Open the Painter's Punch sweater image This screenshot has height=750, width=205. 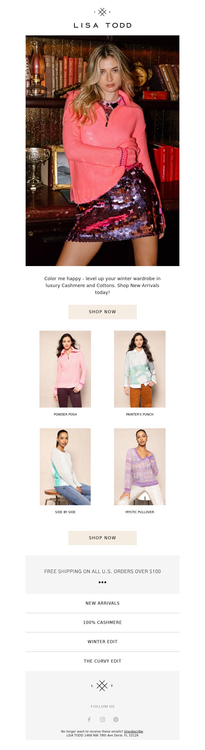[x=140, y=369]
